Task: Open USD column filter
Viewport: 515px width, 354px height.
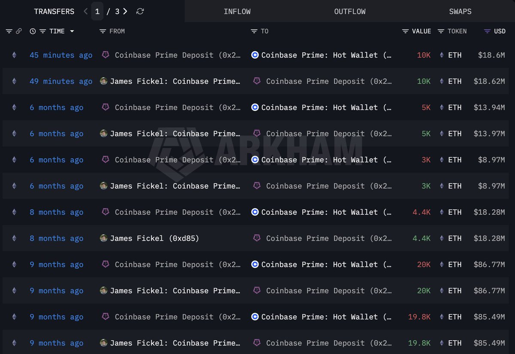Action: pos(487,31)
